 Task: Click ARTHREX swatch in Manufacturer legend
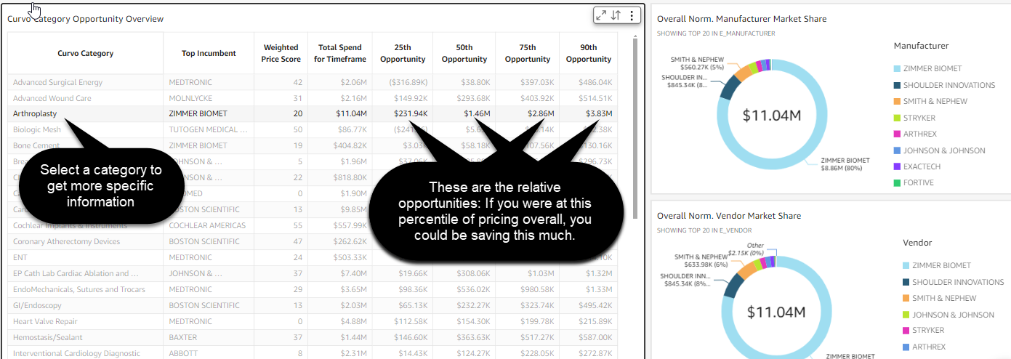(898, 134)
